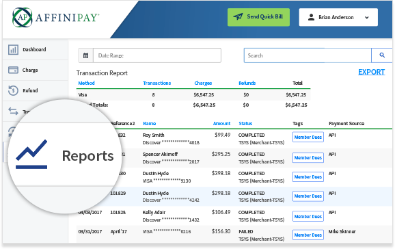The image size is (395, 249).
Task: Focus the Search text field
Action: (308, 55)
